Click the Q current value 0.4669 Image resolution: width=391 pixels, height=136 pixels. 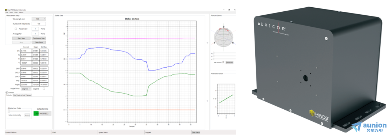coord(26,54)
